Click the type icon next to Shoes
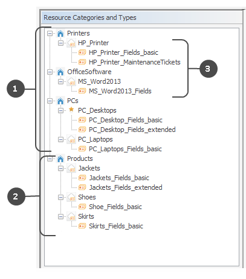 [71, 197]
